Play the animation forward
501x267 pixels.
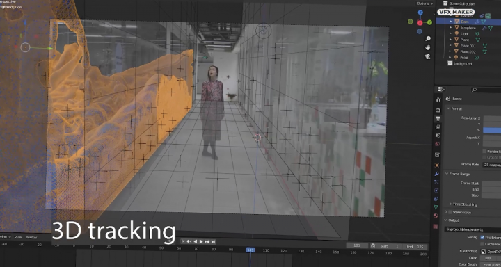pos(201,242)
